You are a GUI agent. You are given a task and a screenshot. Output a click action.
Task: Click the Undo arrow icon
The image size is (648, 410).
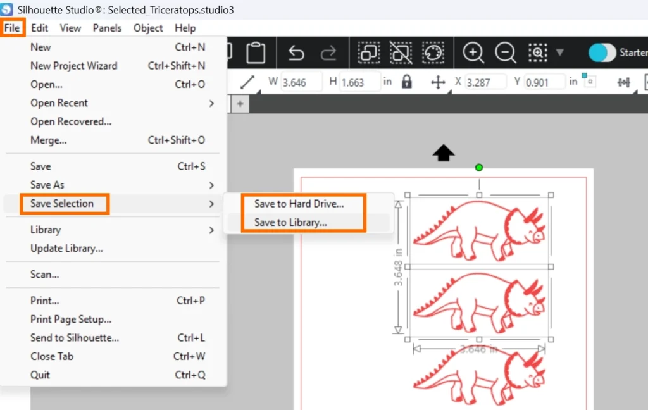[x=296, y=53]
